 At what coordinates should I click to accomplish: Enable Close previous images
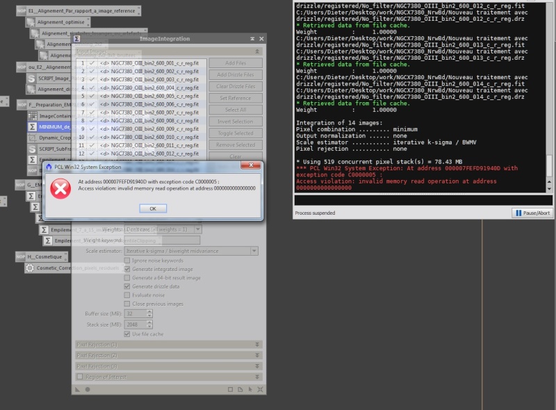point(127,304)
